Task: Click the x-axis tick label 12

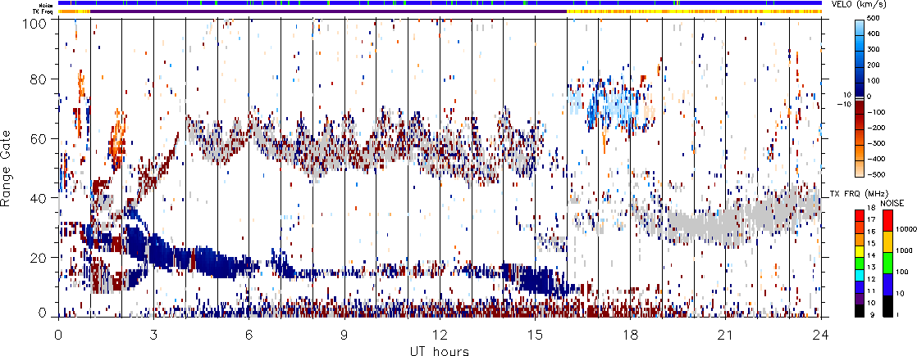Action: [x=440, y=334]
